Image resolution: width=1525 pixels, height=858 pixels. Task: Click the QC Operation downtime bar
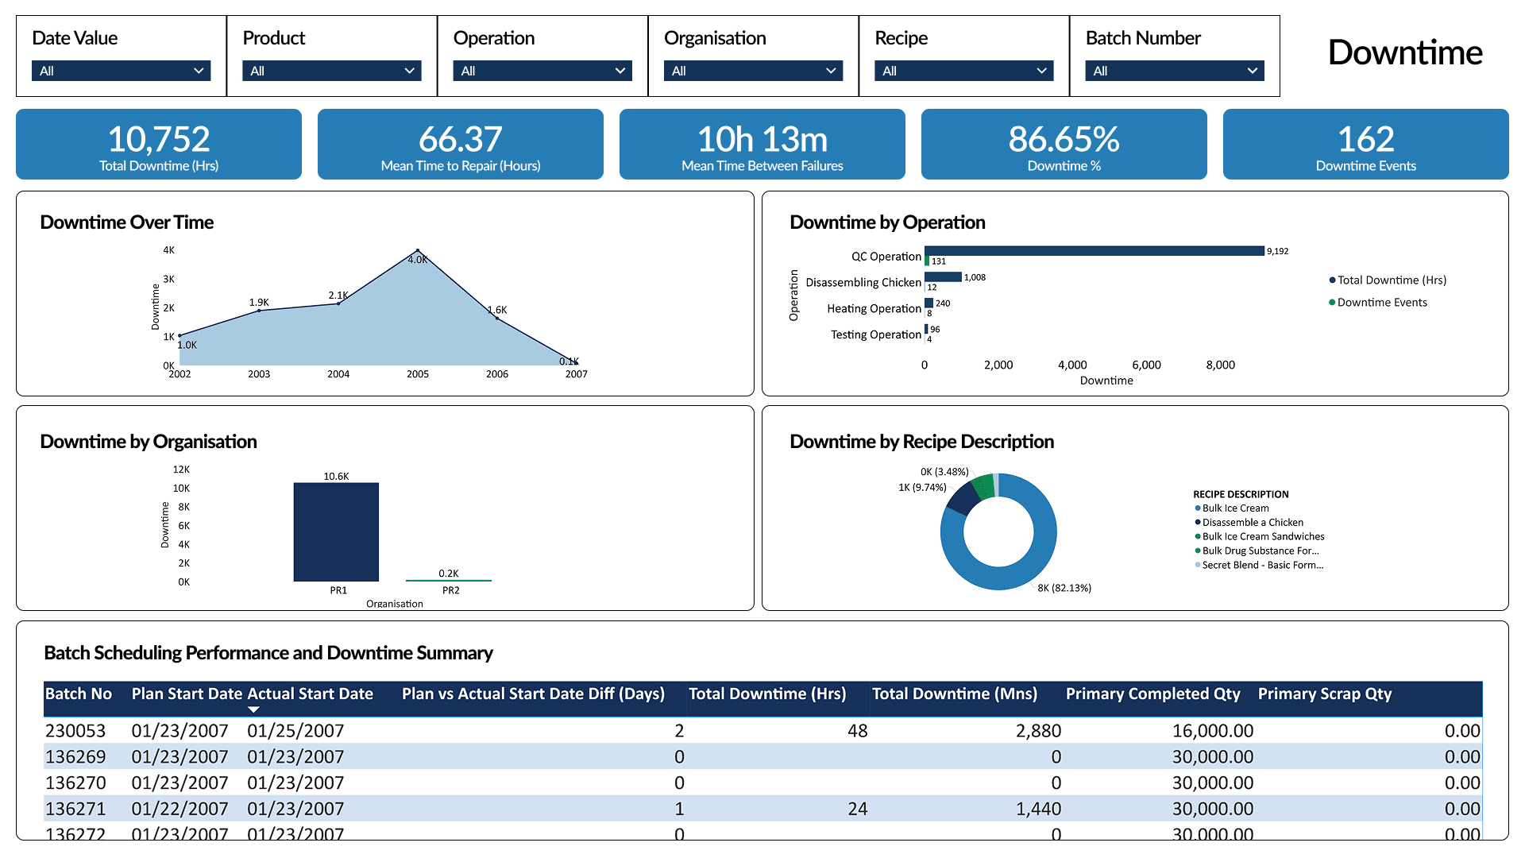pos(1094,251)
